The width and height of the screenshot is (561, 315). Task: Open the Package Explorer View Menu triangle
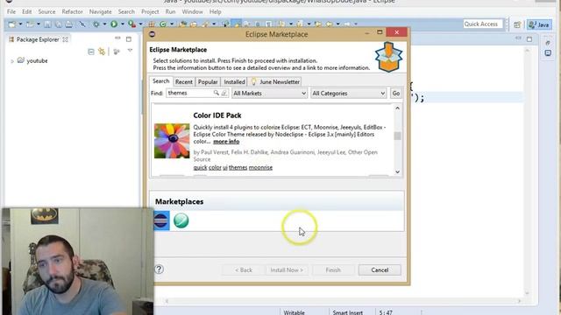point(130,51)
